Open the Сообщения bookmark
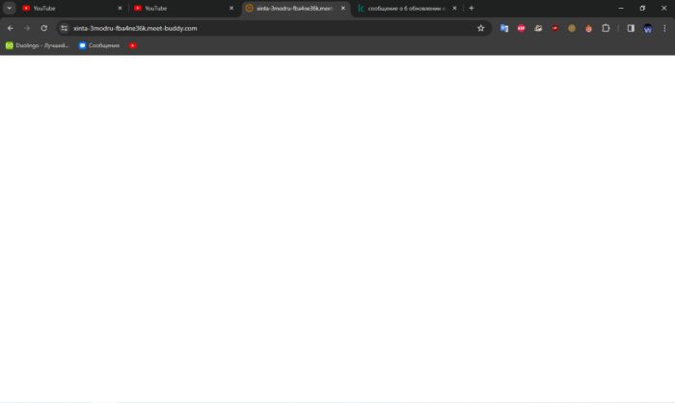This screenshot has height=403, width=675. pyautogui.click(x=99, y=45)
